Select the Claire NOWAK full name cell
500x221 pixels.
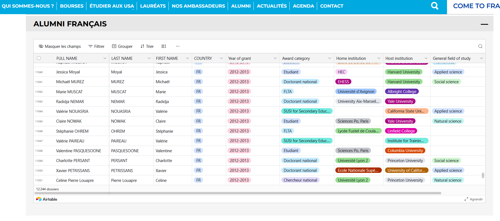(69, 121)
